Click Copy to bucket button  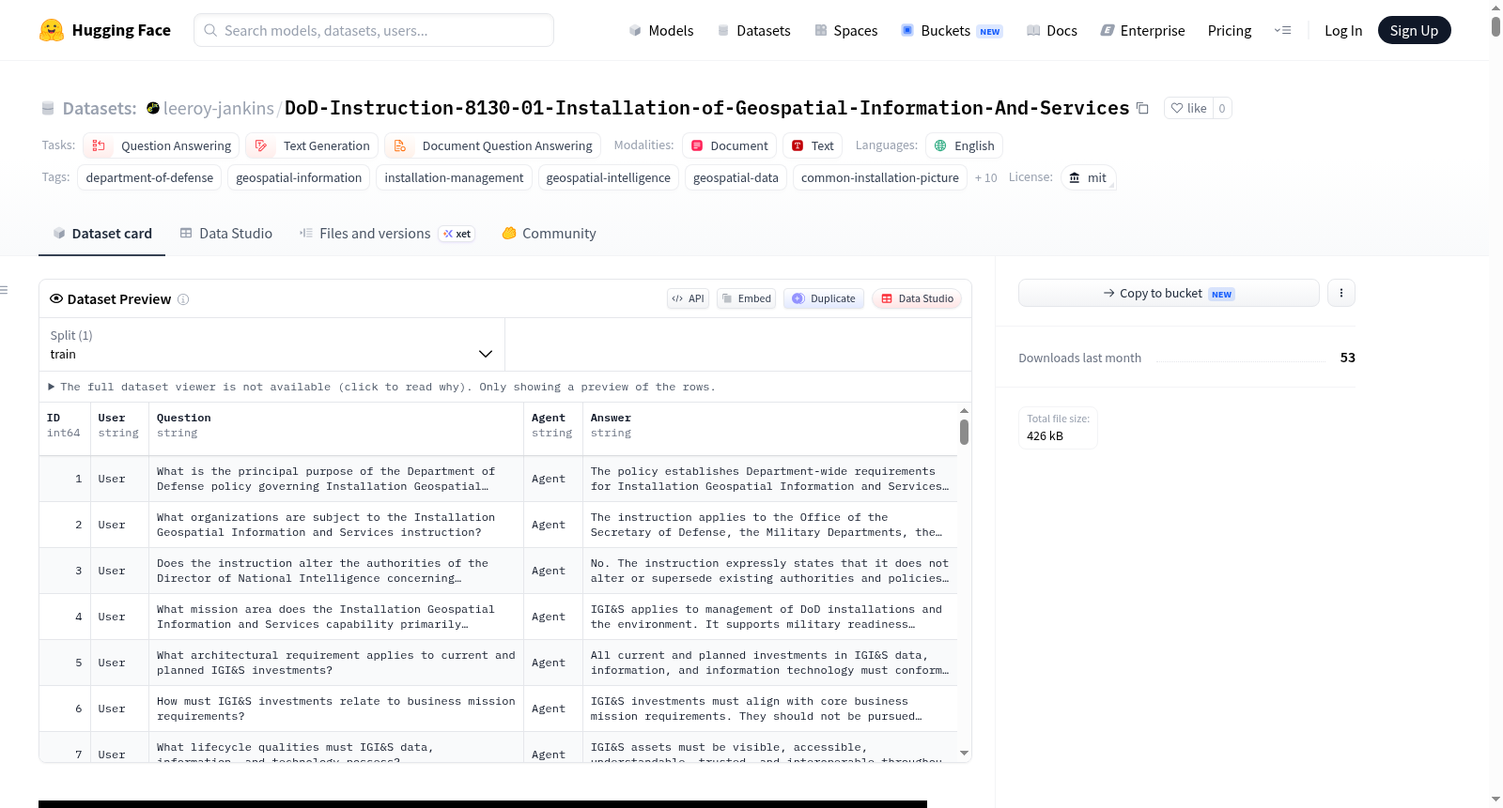click(x=1169, y=293)
